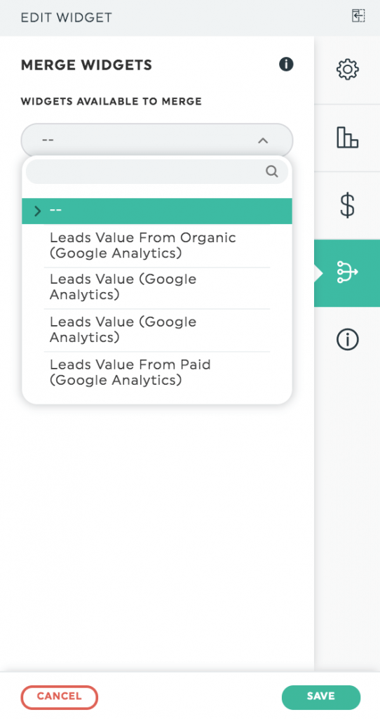The image size is (380, 719).
Task: Click the Merge Widgets info icon
Action: click(x=286, y=64)
